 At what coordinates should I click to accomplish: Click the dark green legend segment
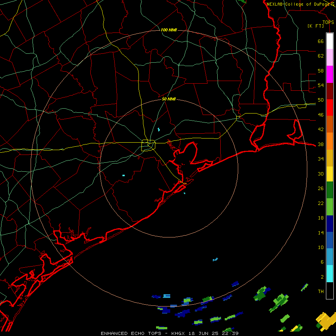coord(330,190)
